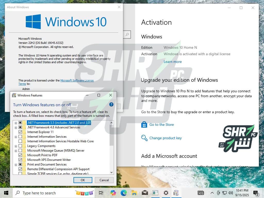Screen dimensions: 264x198
Task: Open Learn more link under Activation
Action: [172, 62]
